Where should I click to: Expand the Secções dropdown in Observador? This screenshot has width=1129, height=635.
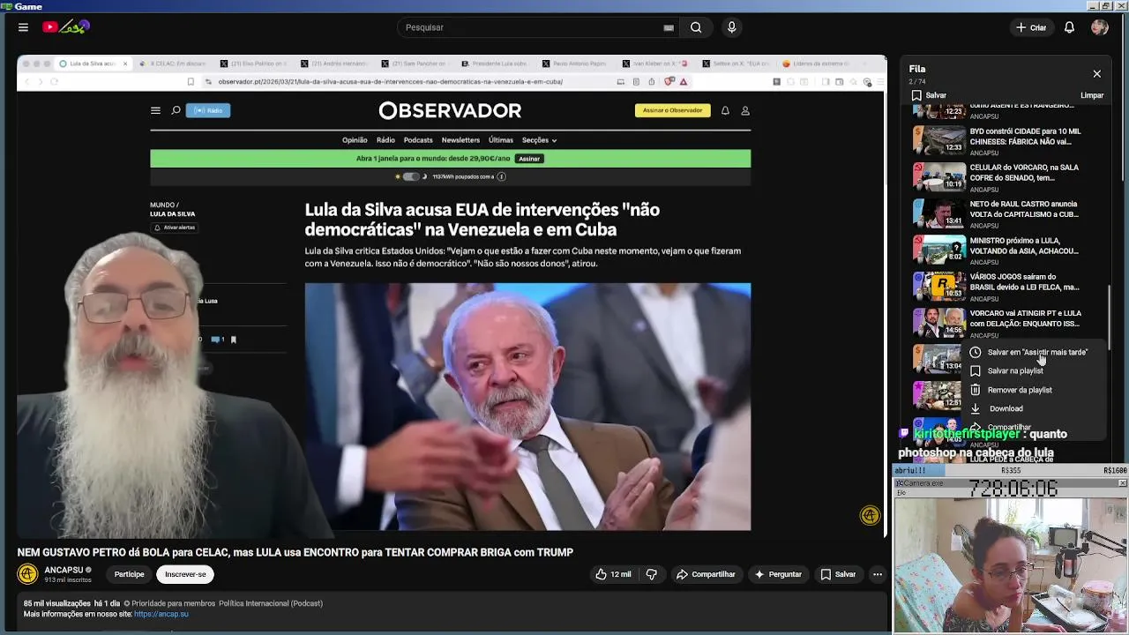539,140
